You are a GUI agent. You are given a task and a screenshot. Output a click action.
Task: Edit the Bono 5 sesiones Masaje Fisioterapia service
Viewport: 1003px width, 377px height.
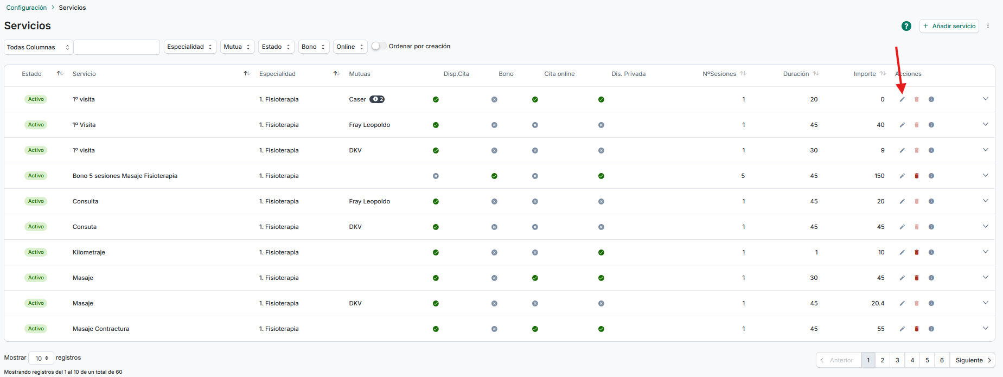click(902, 176)
